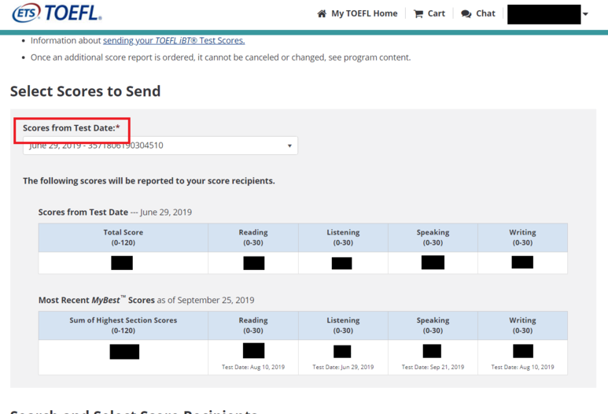Click 'Test Date: Aug 10, 2019' under Writing
608x414 pixels.
[523, 367]
